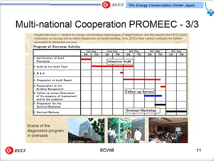Click the red bar for Confirmation of Audit Procedure
The height and width of the screenshot is (161, 214).
pos(86,59)
